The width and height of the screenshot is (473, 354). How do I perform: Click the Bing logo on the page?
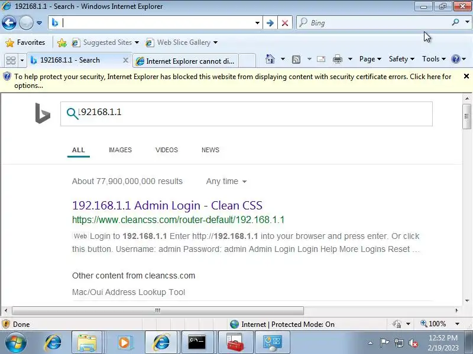point(43,113)
